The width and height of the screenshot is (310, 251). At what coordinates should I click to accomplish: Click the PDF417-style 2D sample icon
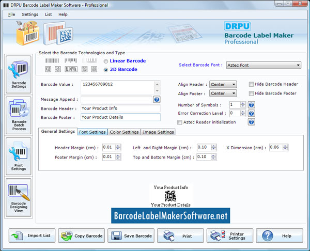pyautogui.click(x=71, y=69)
